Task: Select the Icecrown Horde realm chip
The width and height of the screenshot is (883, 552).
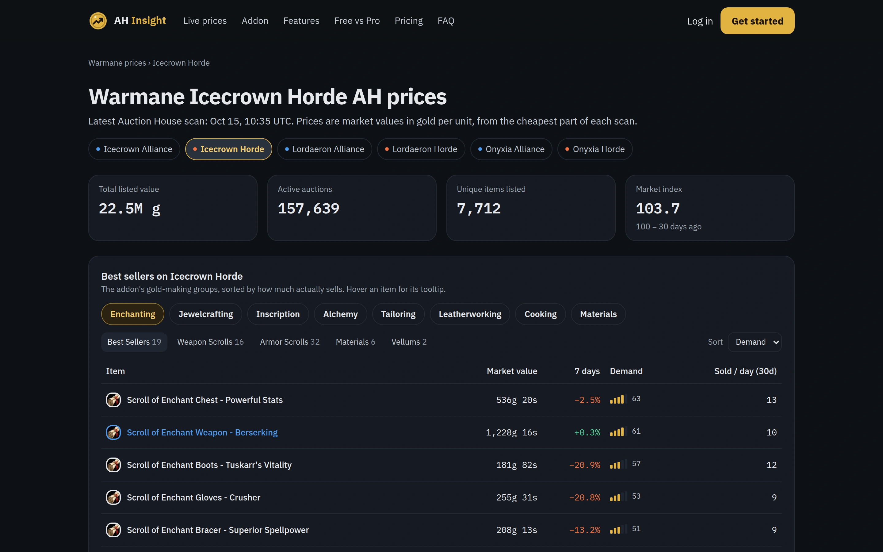Action: (x=228, y=149)
